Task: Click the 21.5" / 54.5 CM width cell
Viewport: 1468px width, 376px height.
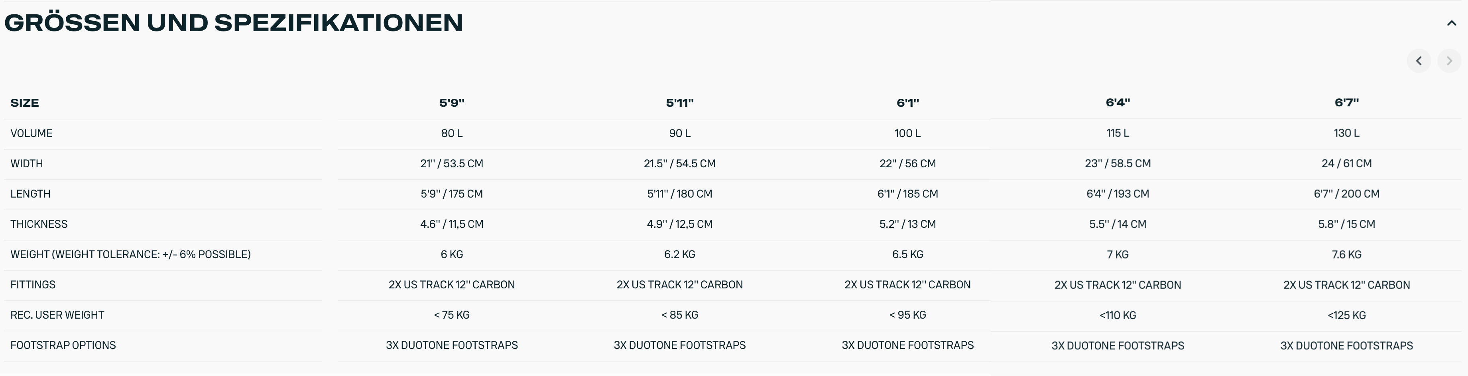Action: (x=679, y=163)
